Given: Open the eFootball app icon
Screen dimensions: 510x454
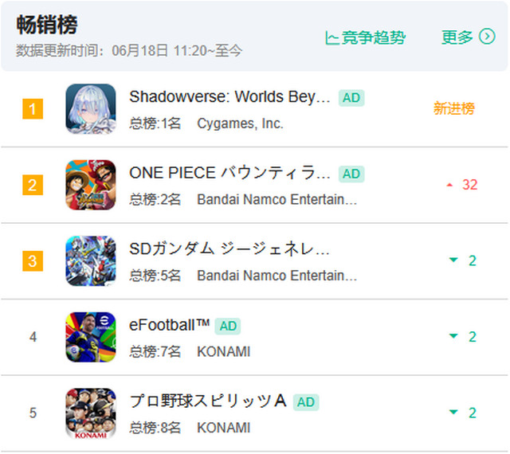Looking at the screenshot, I should (x=91, y=337).
